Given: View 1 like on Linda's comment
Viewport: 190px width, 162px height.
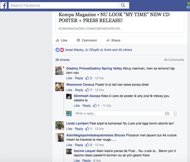Looking at the screenshot, I should tap(89, 129).
